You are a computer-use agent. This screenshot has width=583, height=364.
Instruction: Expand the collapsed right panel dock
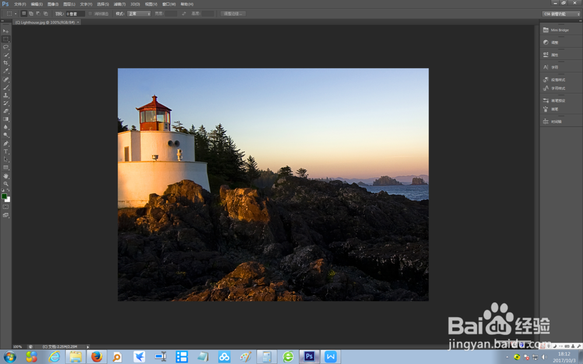[580, 21]
